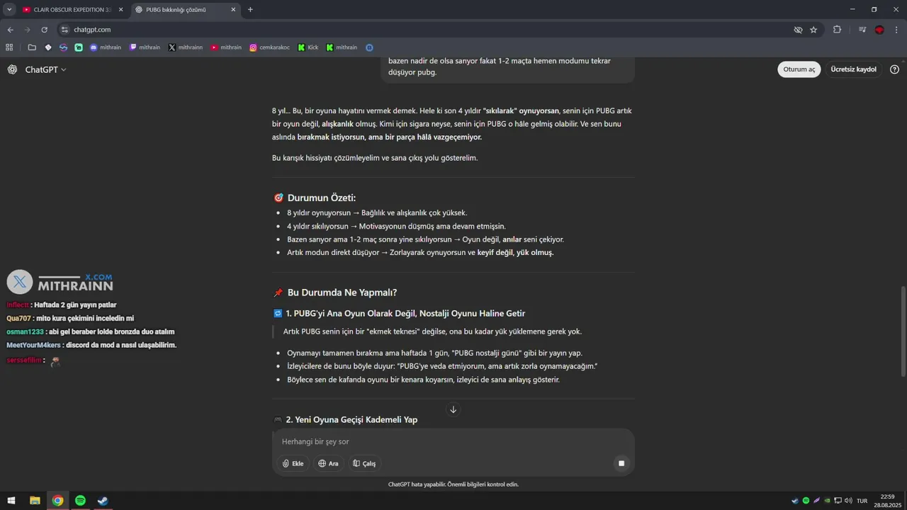Reload the current page
Viewport: 907px width, 510px height.
pyautogui.click(x=44, y=30)
